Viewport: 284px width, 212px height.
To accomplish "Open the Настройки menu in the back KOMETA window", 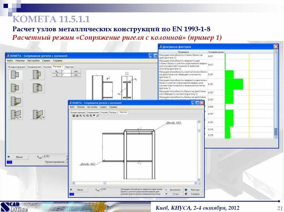I will click(x=33, y=61).
